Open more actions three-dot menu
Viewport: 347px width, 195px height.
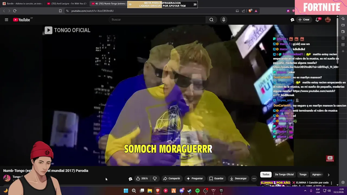coord(254,178)
